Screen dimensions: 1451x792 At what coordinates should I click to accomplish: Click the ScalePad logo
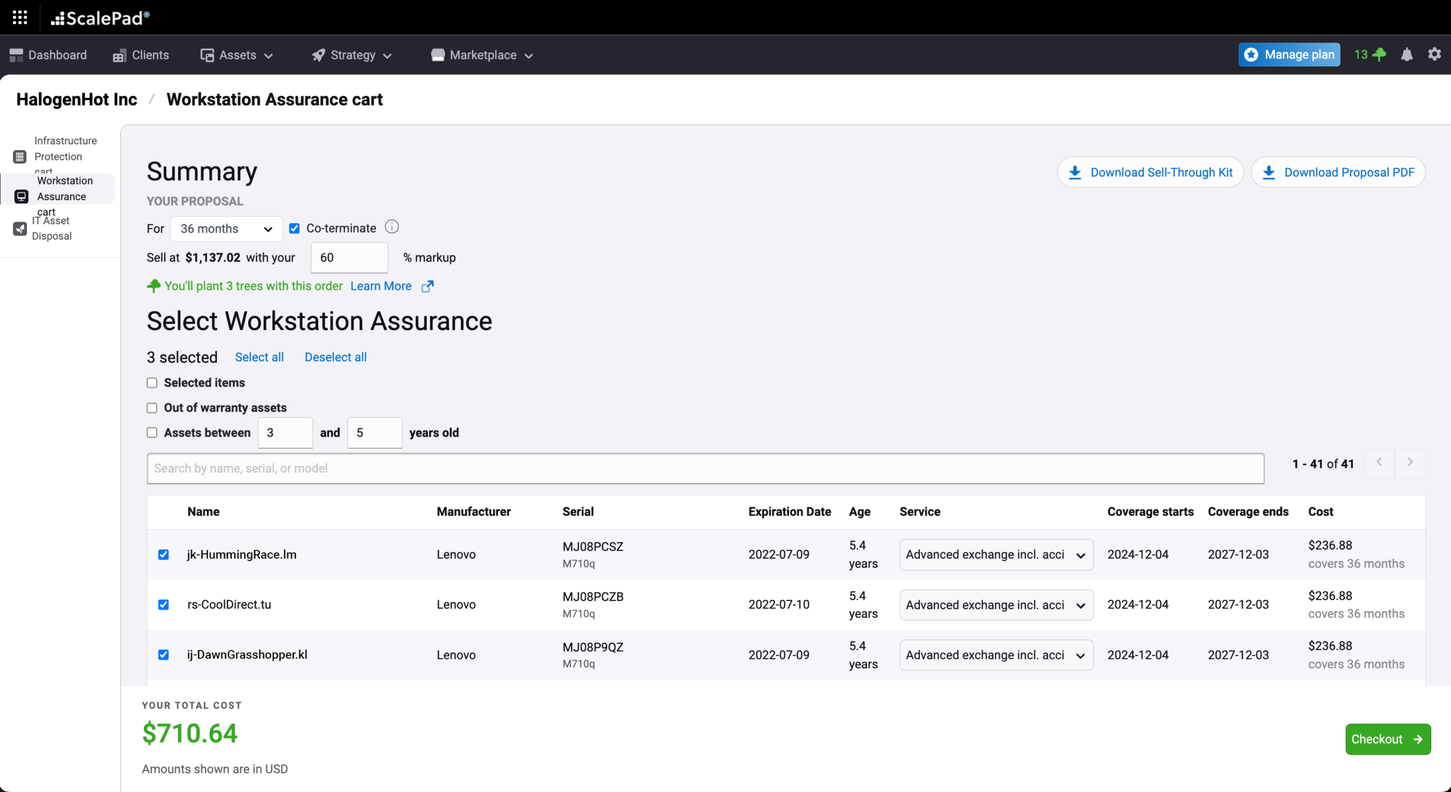100,18
